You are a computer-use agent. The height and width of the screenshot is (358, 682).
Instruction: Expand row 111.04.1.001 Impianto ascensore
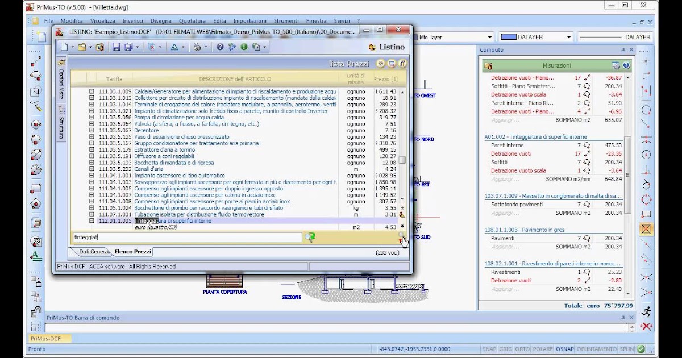coord(92,176)
